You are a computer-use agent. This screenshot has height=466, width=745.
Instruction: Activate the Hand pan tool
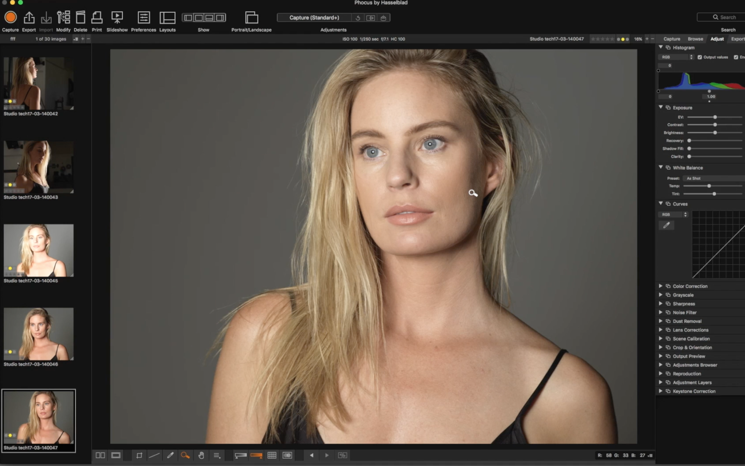[201, 455]
